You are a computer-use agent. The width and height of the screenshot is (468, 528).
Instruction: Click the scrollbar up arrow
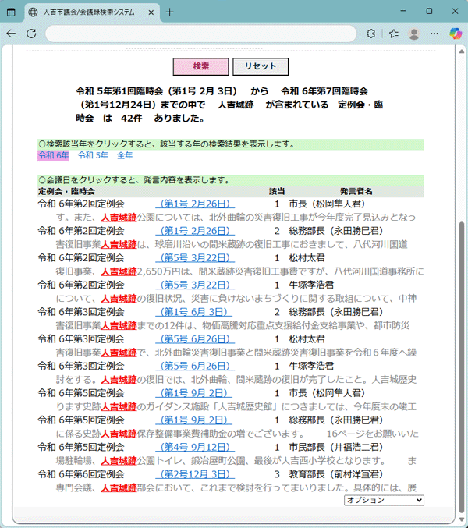coord(462,51)
